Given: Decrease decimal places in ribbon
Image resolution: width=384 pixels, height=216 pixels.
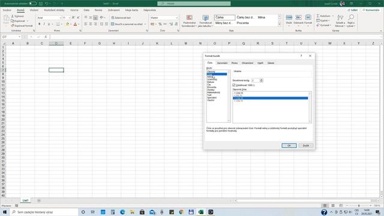Looking at the screenshot, I should [x=176, y=24].
